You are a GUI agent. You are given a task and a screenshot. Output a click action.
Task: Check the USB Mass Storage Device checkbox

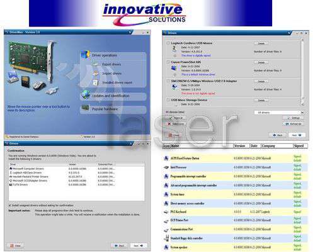[168, 100]
